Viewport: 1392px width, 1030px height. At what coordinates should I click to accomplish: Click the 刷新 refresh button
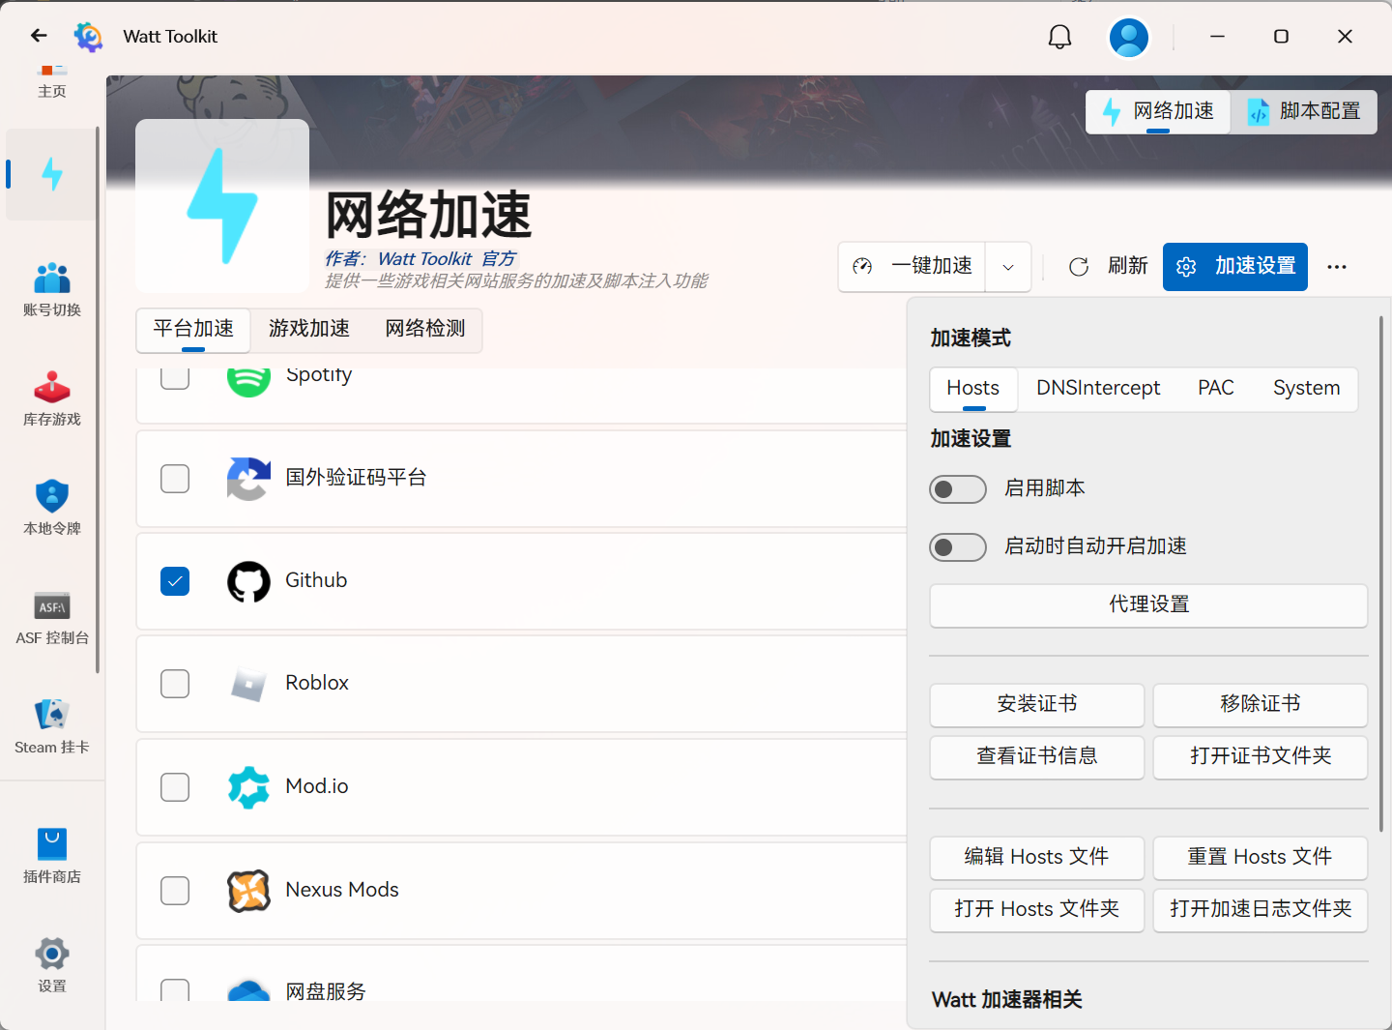coord(1108,267)
